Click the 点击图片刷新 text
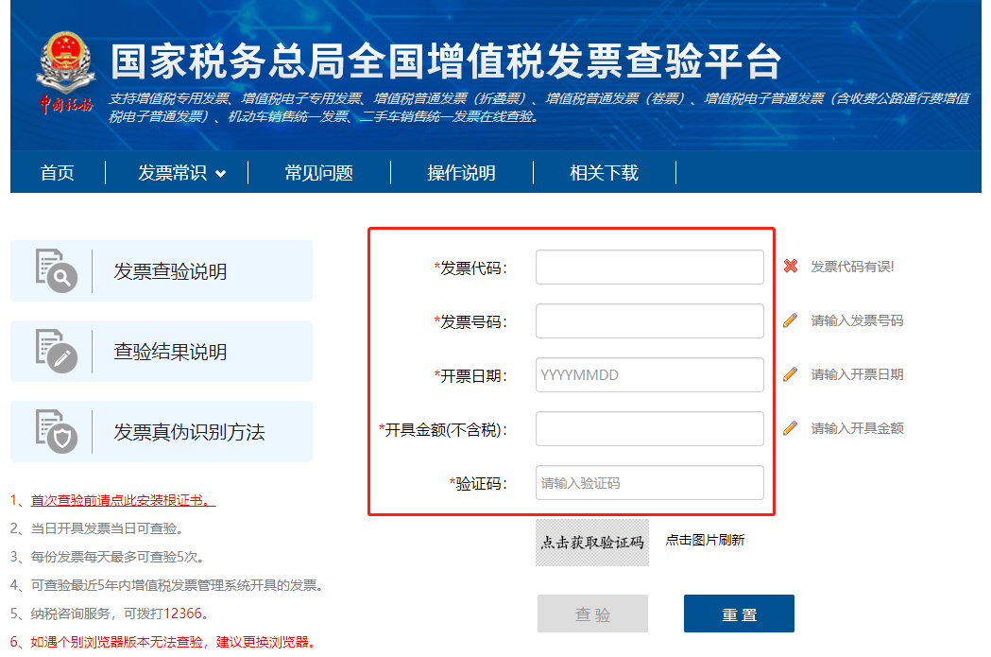Image resolution: width=991 pixels, height=657 pixels. (x=706, y=540)
